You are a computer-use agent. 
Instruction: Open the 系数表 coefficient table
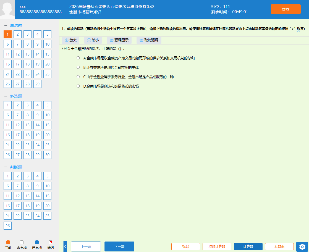(279, 246)
